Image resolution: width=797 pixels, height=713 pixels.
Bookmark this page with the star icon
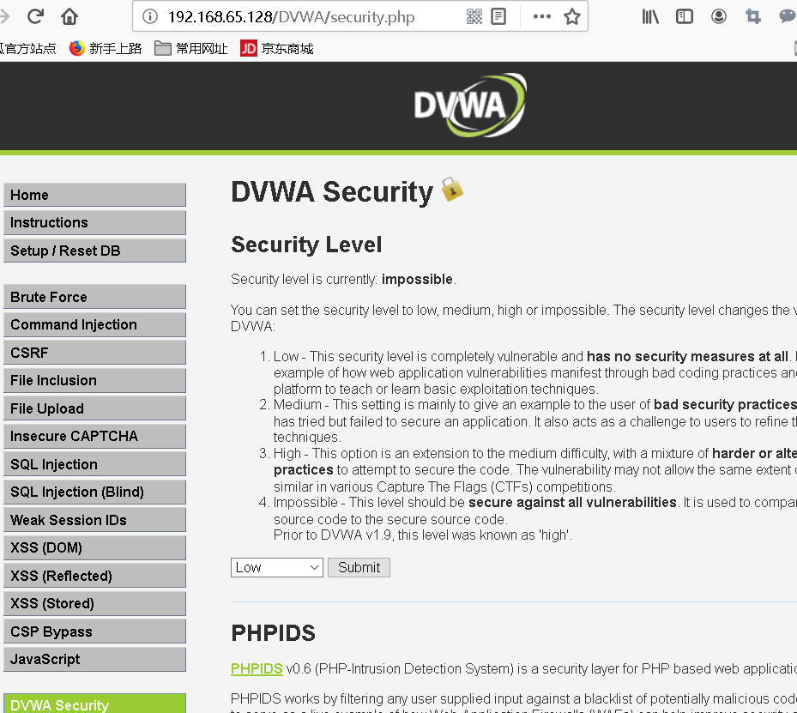coord(572,17)
